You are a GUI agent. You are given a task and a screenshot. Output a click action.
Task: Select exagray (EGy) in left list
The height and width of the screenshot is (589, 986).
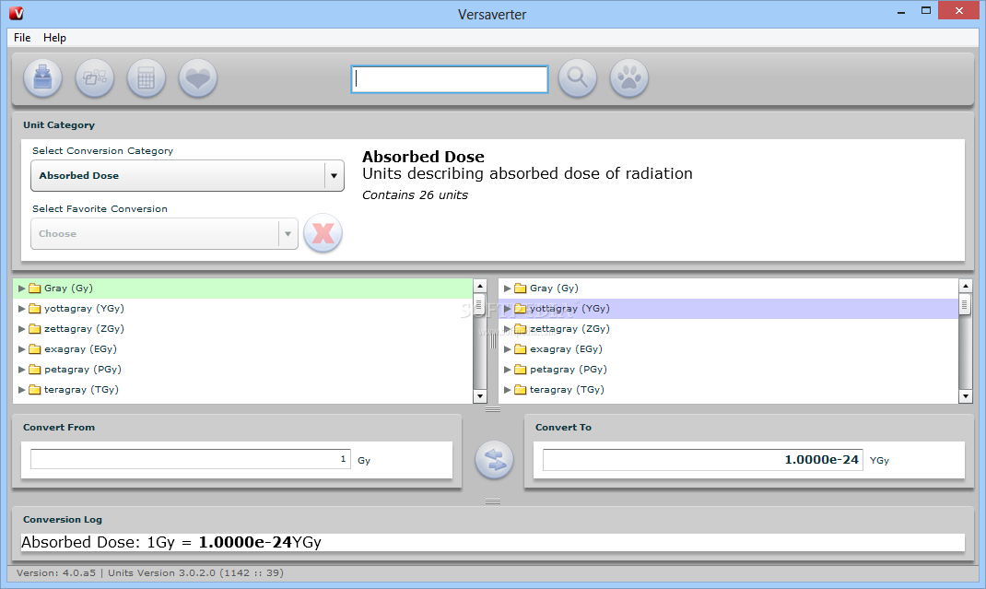[242, 349]
